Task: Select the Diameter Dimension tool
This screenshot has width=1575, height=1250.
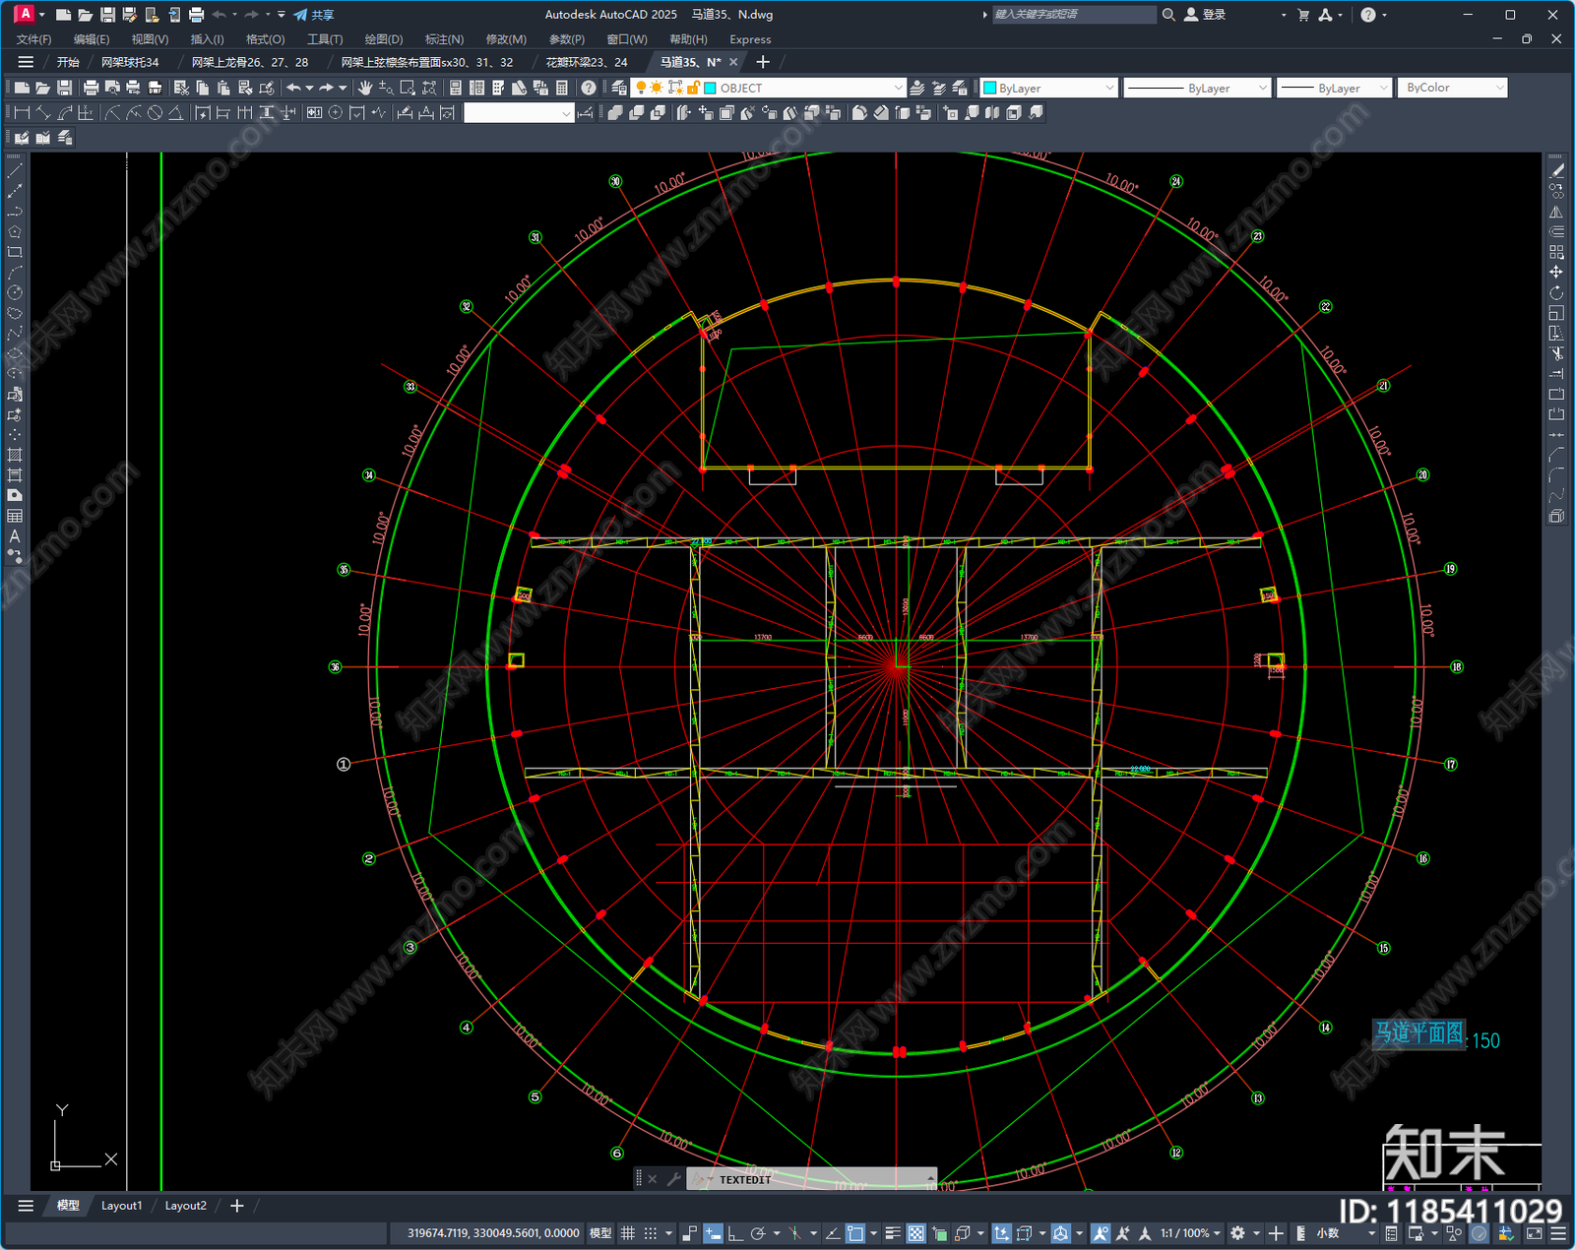Action: click(155, 113)
